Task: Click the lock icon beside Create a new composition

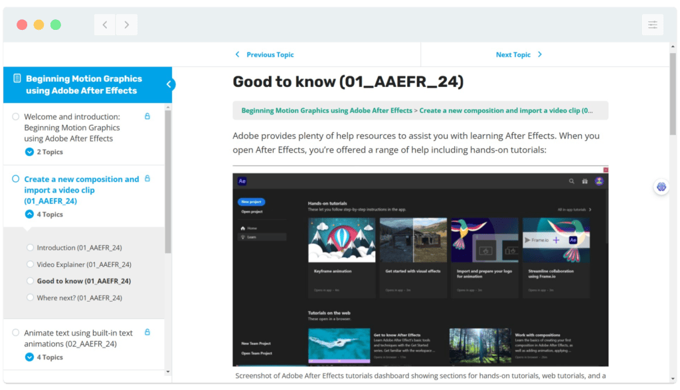Action: [147, 178]
